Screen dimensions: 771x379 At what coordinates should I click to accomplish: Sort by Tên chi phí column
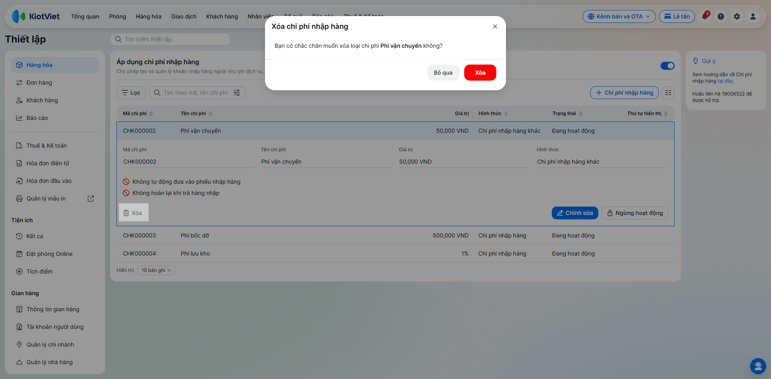click(x=196, y=113)
